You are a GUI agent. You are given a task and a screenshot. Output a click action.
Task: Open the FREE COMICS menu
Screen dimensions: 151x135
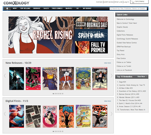[x=57, y=8]
